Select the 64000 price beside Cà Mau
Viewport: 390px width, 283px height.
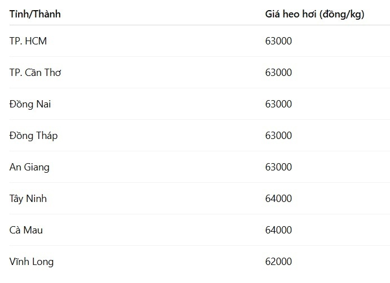[278, 230]
